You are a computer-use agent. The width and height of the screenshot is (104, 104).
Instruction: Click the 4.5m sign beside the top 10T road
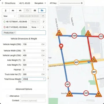tap(88, 34)
